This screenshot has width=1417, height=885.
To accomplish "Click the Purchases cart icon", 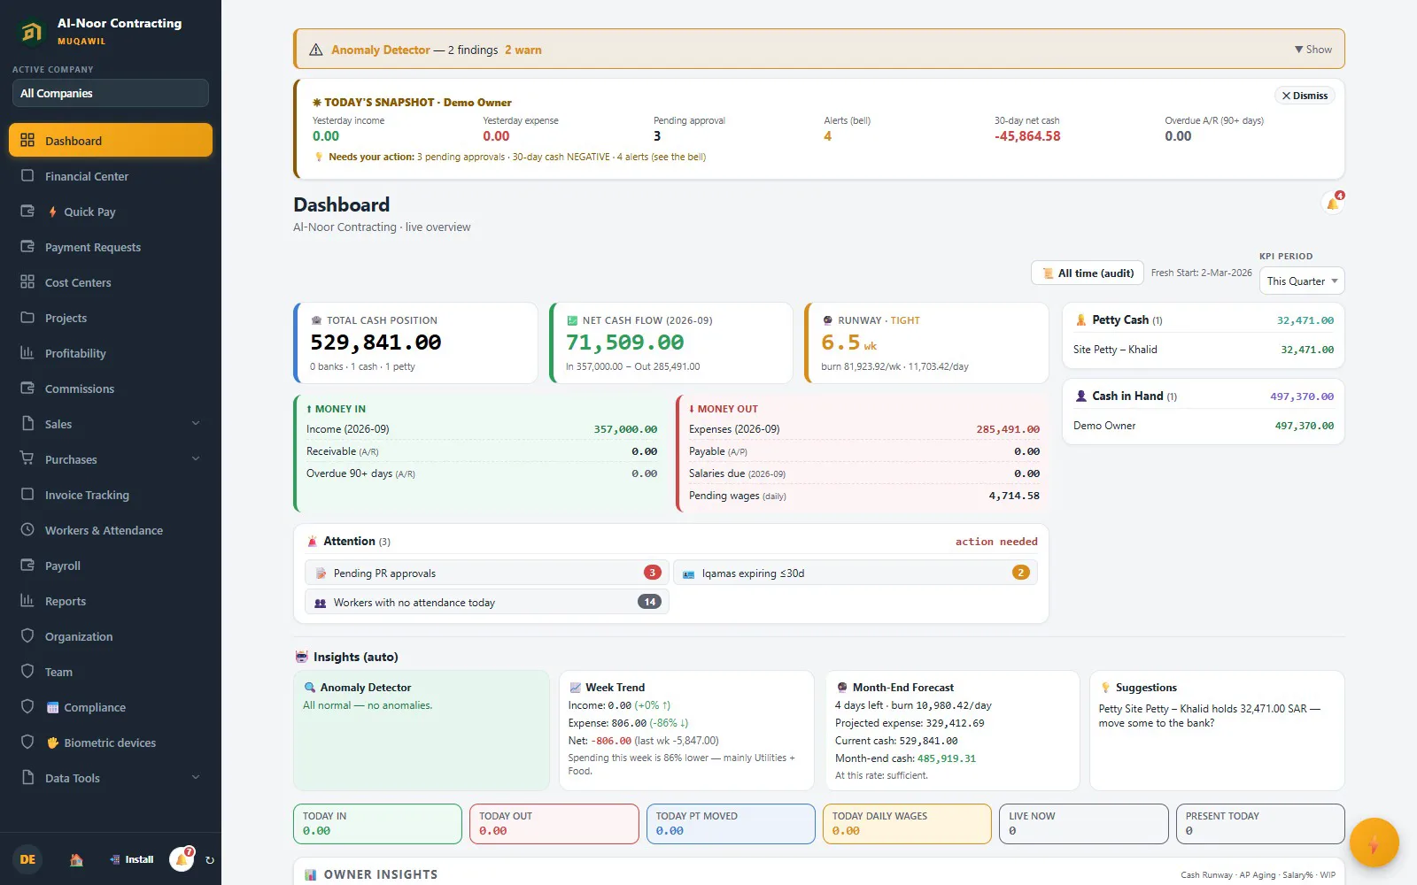I will coord(27,458).
